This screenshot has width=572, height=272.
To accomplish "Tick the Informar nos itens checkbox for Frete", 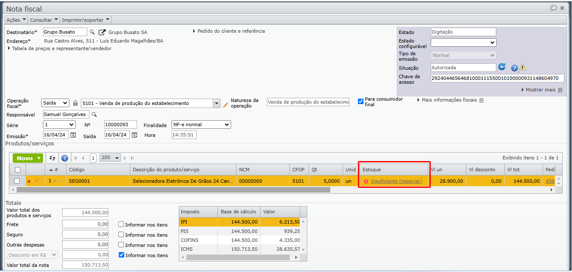I will point(121,224).
